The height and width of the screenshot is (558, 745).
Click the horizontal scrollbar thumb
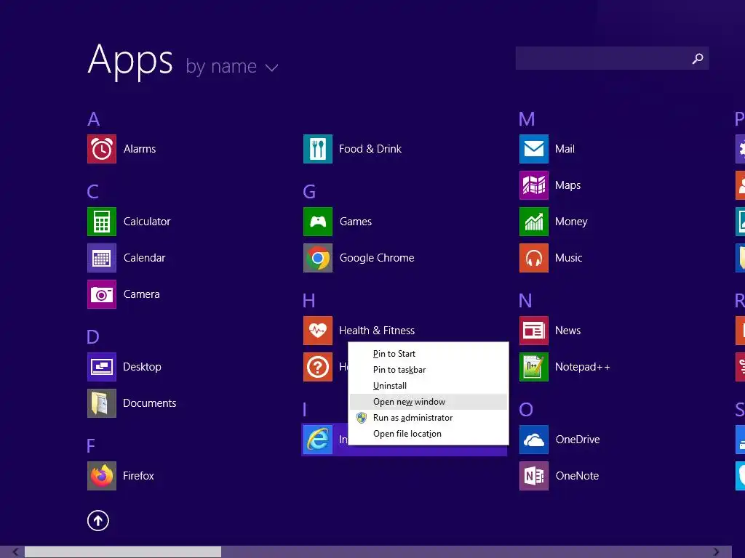122,552
